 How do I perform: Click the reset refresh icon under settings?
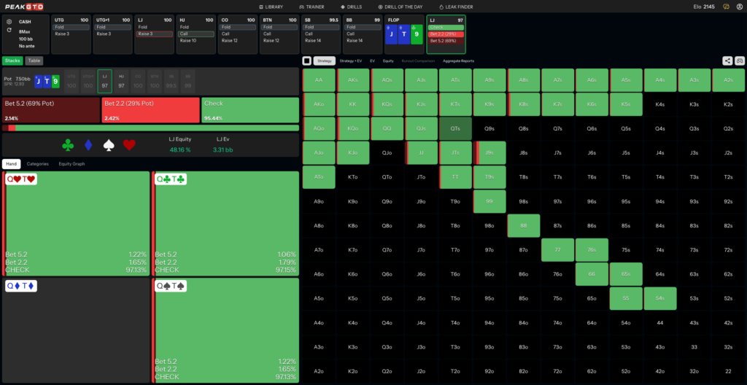pos(9,30)
